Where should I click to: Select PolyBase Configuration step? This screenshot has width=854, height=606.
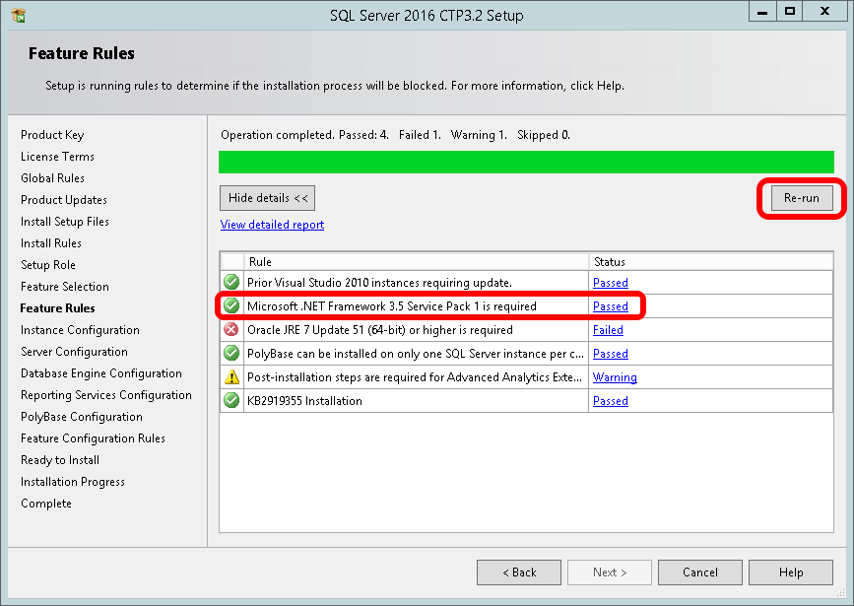[x=82, y=417]
